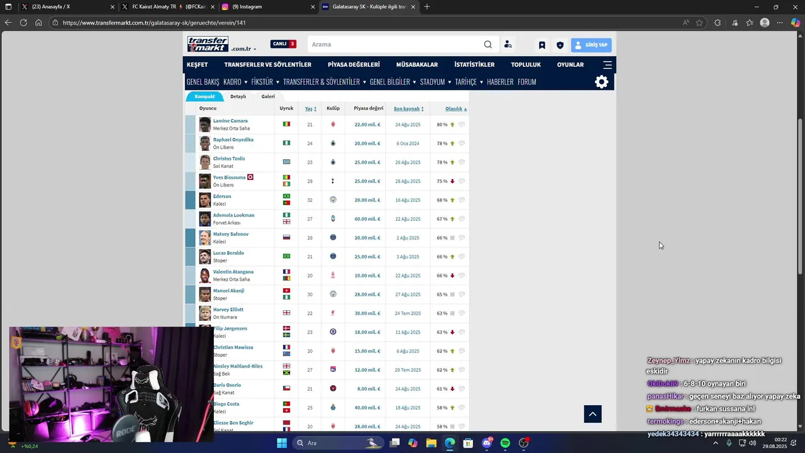
Task: Switch to the Galeri tab
Action: [x=268, y=96]
